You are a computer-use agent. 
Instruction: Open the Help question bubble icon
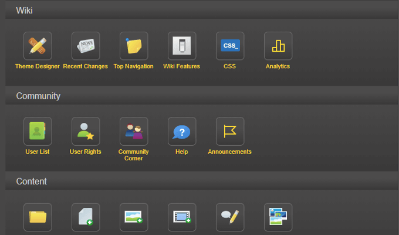click(x=182, y=131)
